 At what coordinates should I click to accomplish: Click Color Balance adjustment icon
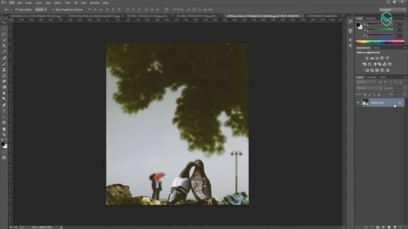point(370,64)
